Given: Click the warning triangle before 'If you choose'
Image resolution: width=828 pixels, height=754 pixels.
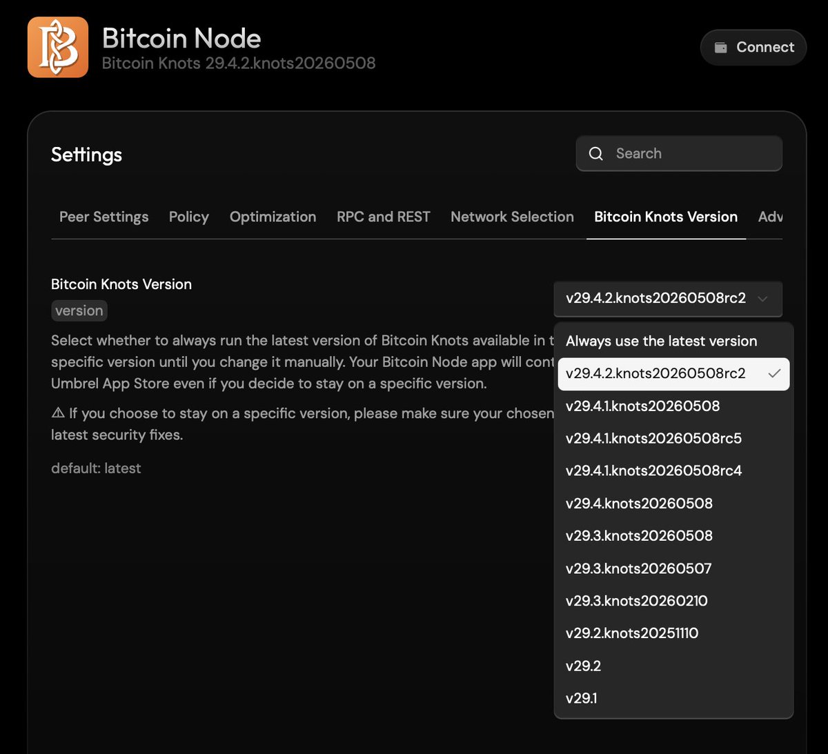Looking at the screenshot, I should tap(58, 413).
